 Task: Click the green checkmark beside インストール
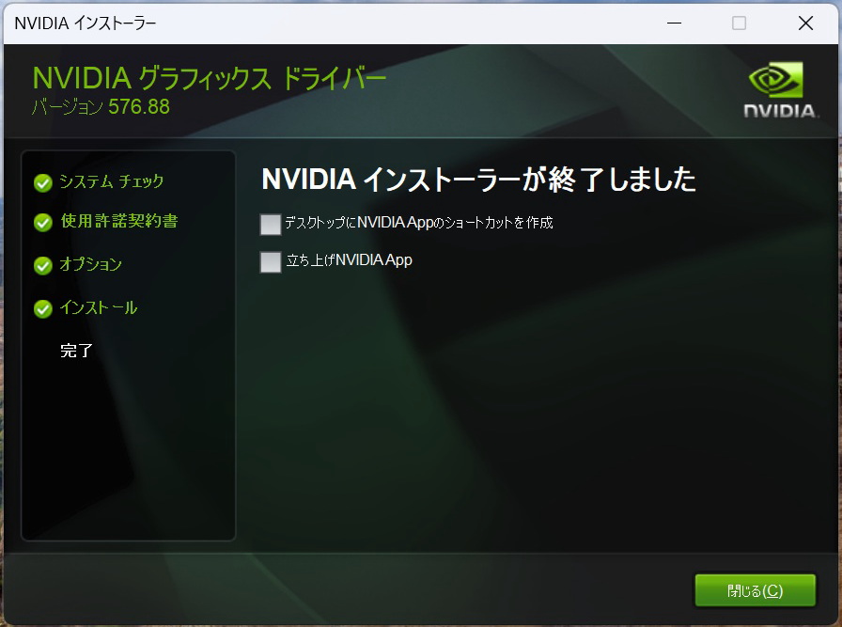click(x=42, y=309)
